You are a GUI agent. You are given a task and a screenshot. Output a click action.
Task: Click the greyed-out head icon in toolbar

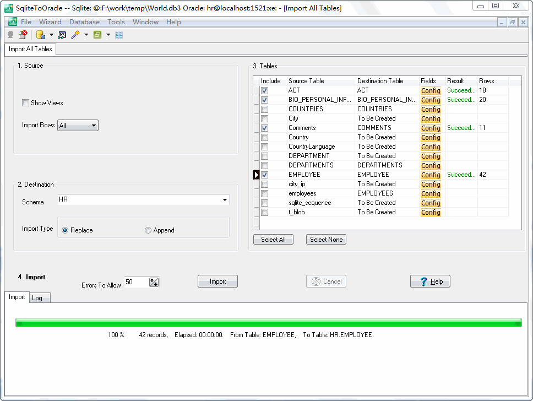pos(10,35)
